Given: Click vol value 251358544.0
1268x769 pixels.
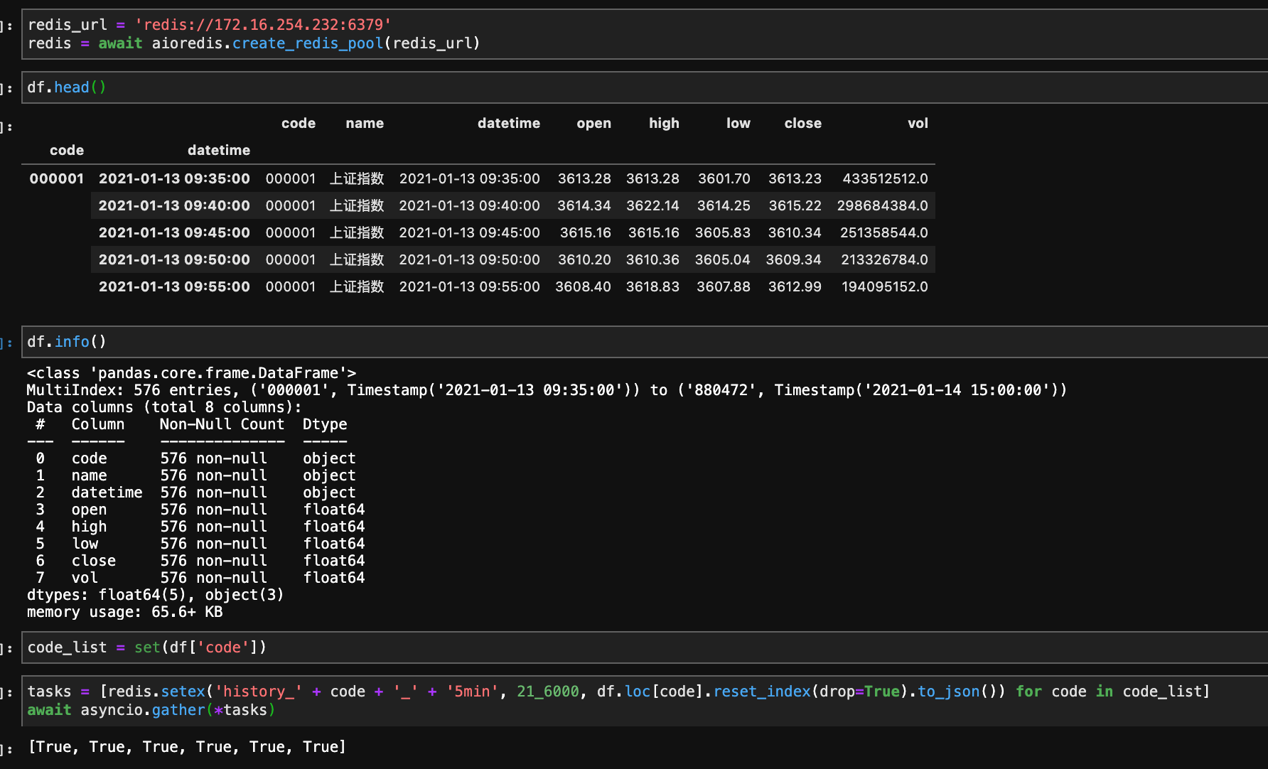Looking at the screenshot, I should pos(883,232).
